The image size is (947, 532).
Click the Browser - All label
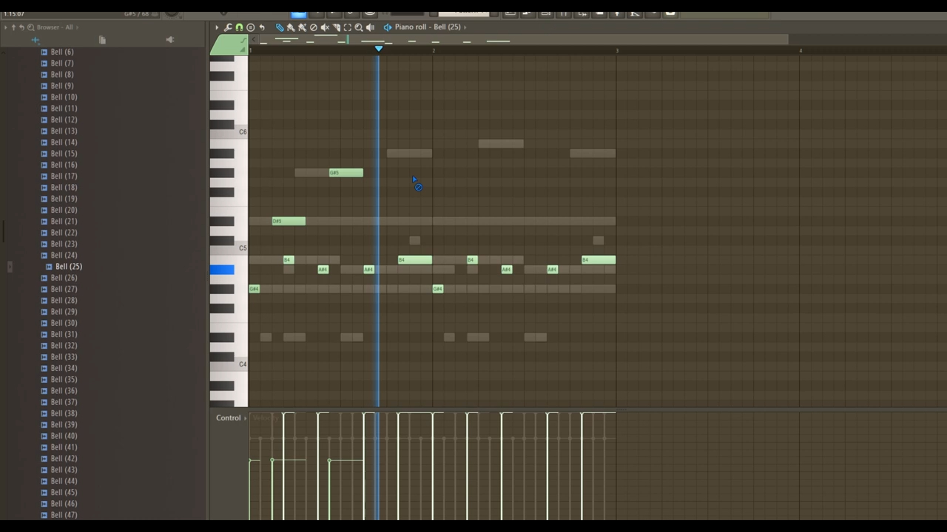(55, 27)
